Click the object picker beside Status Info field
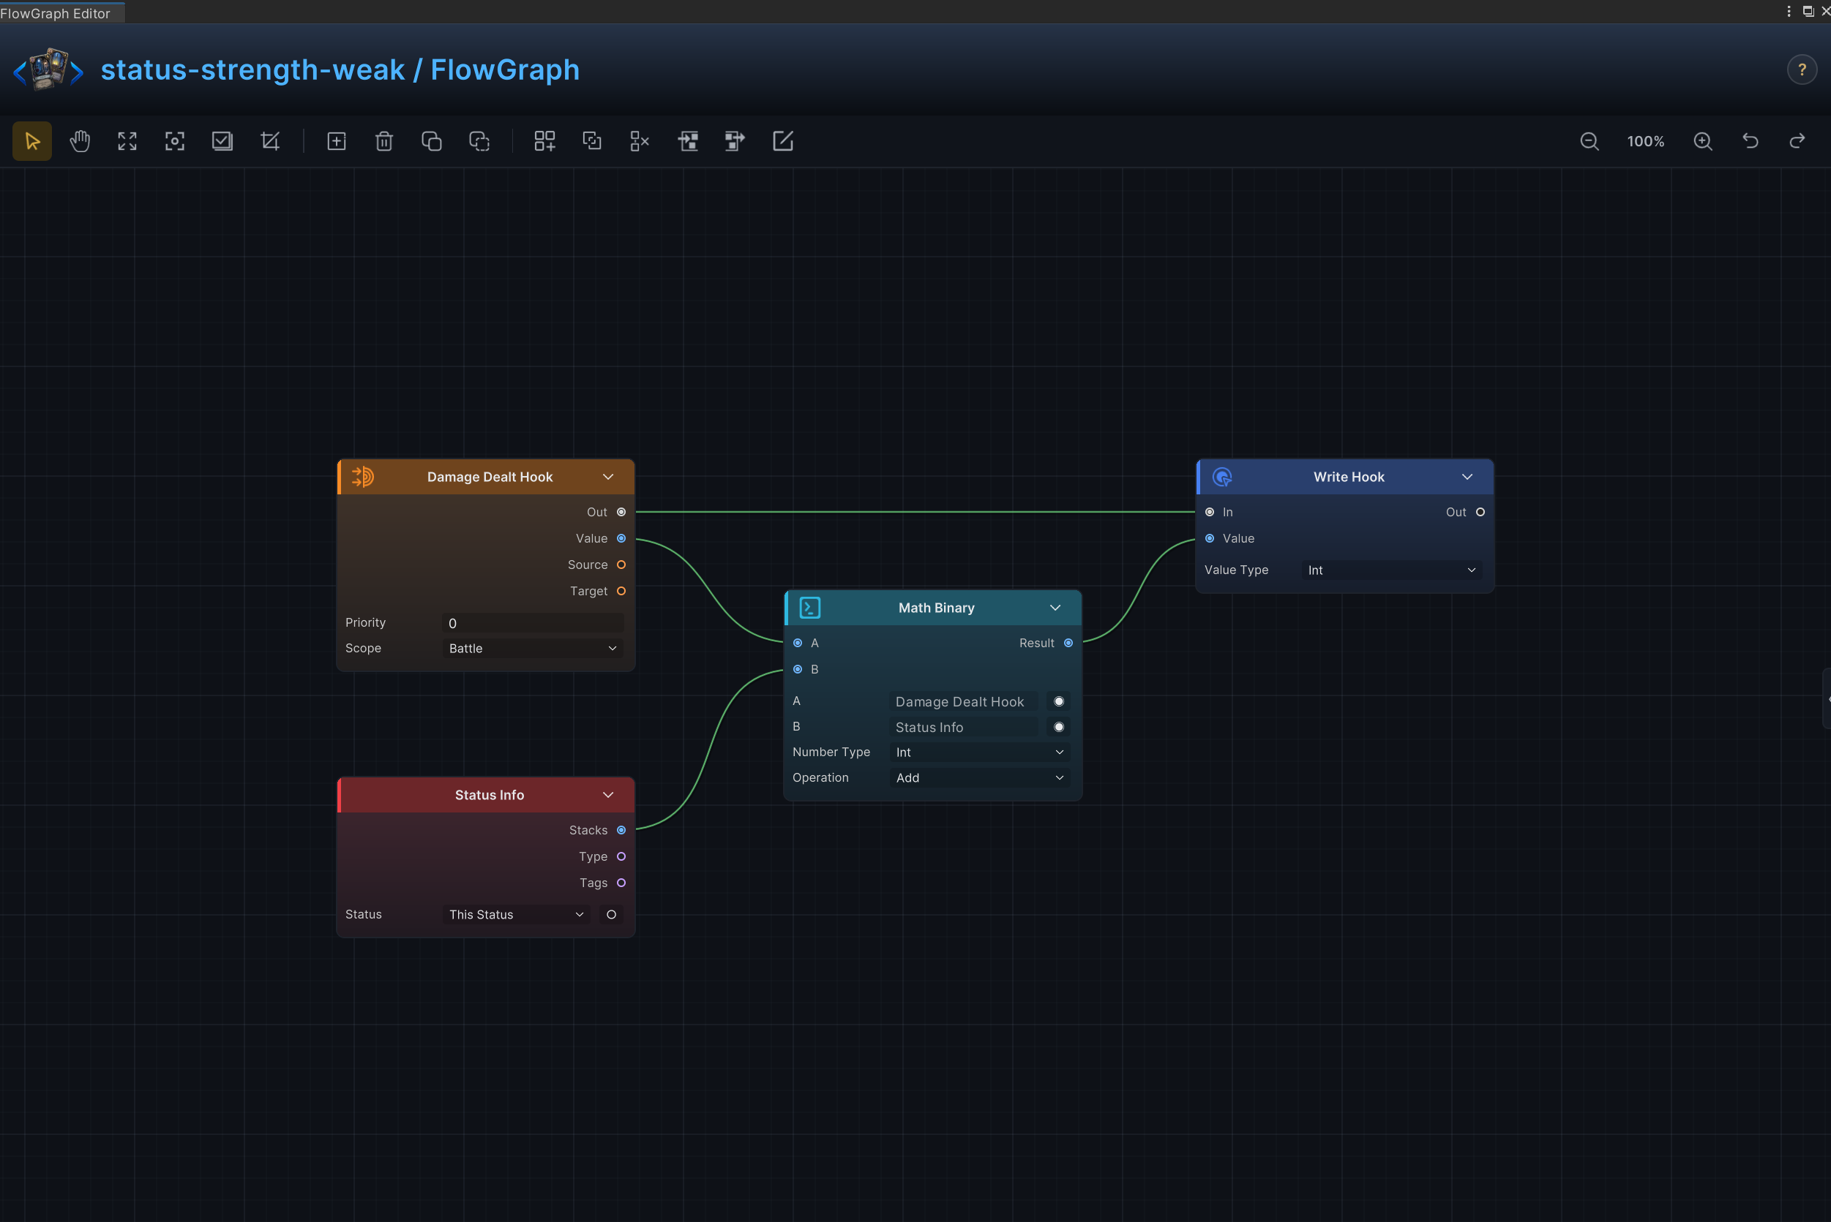 (x=1059, y=727)
